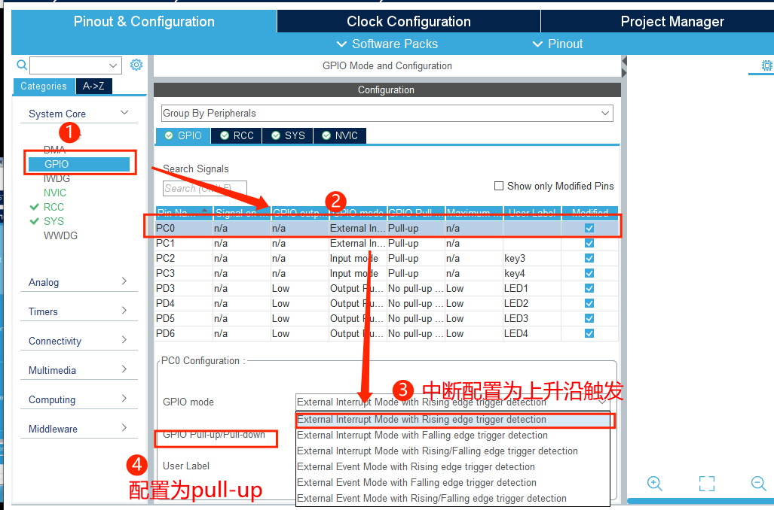Choose External Event Mode Rising/Falling edge option
The height and width of the screenshot is (510, 774).
click(x=453, y=498)
